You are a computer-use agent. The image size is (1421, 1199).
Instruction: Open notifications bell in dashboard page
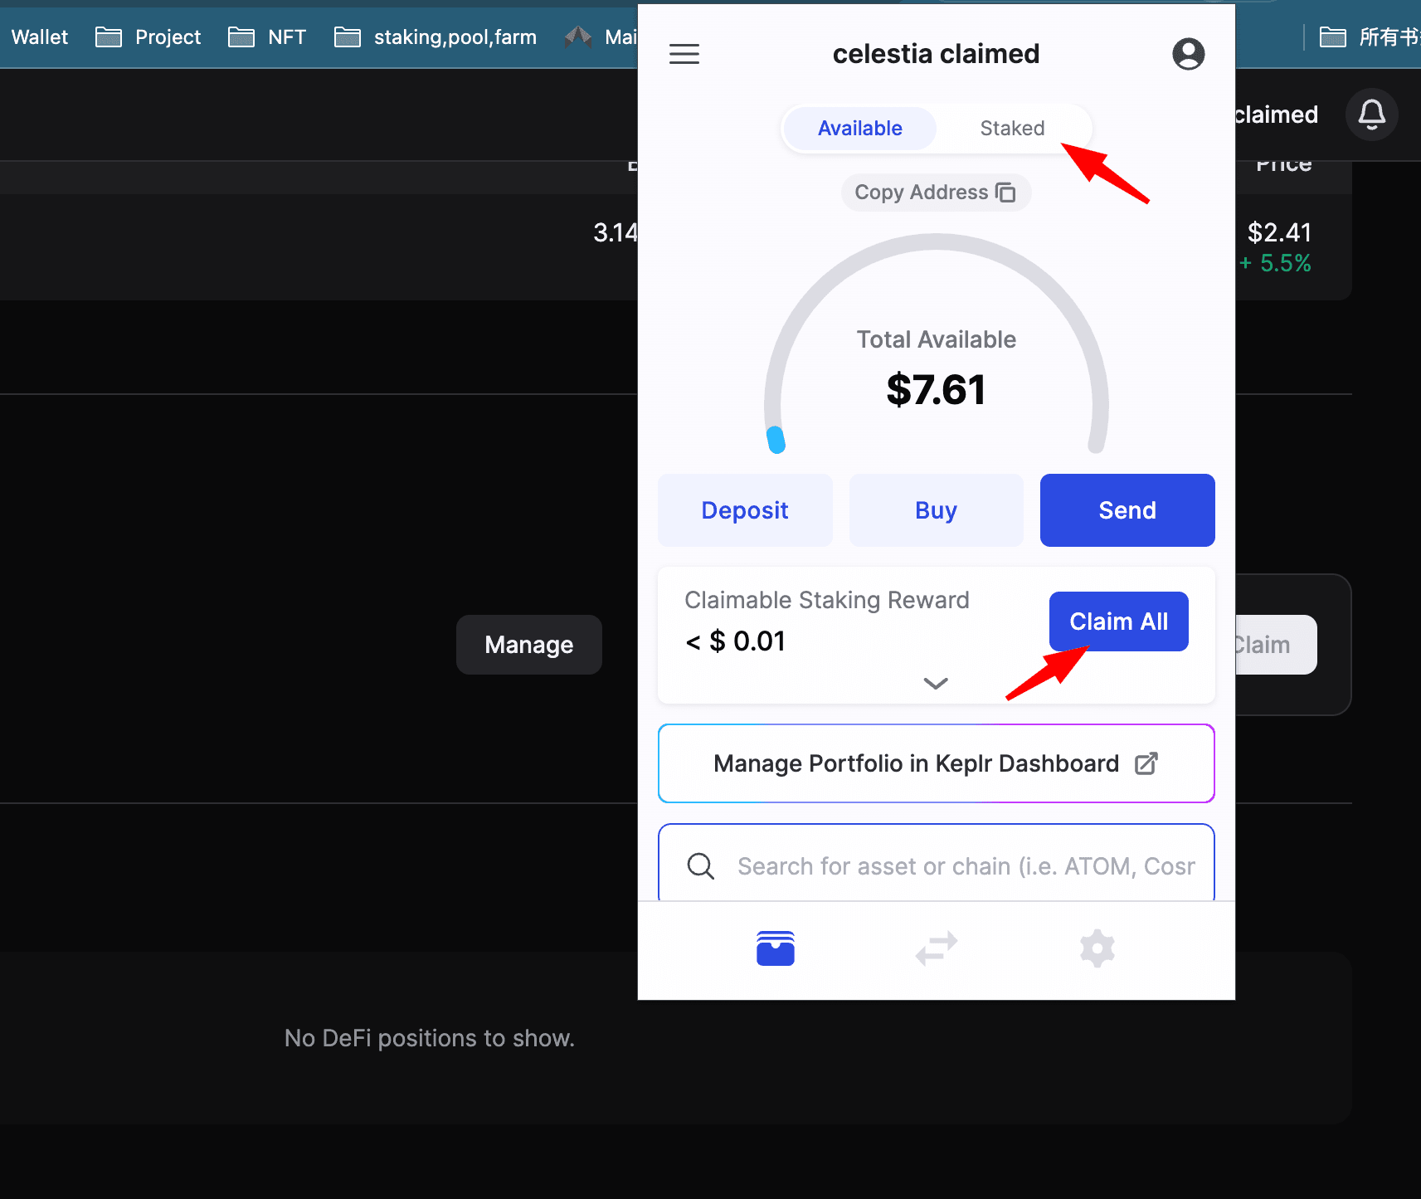(1371, 115)
